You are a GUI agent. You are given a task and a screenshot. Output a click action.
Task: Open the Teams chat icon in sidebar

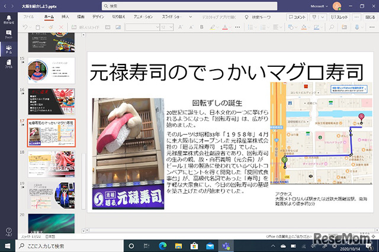(9, 34)
